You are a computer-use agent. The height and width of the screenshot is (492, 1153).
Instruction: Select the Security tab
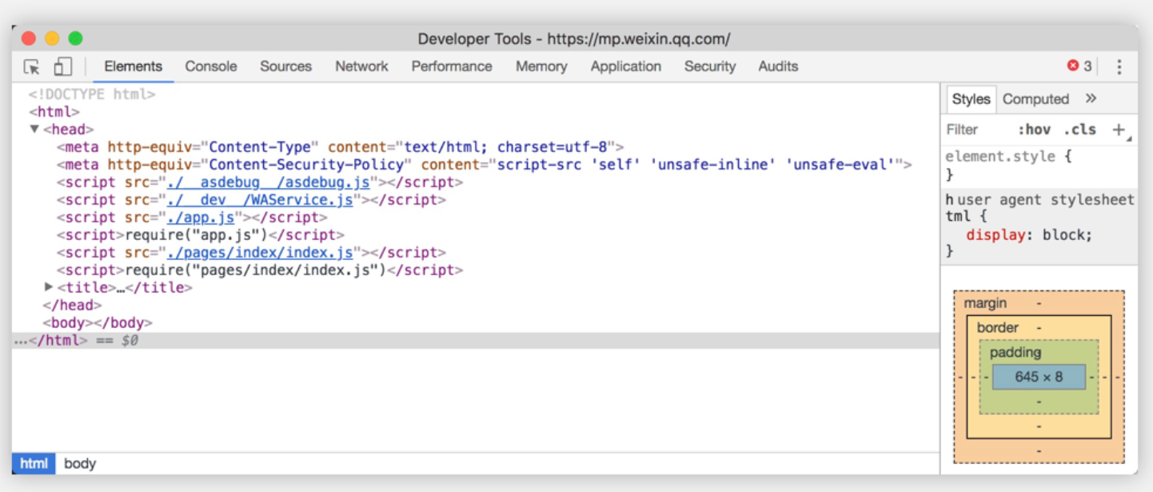click(710, 66)
